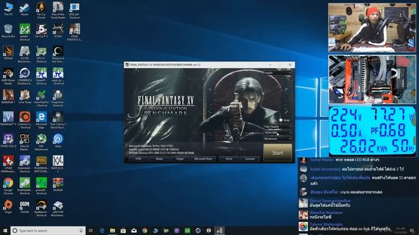
Task: Open the Windows Start menu
Action: pyautogui.click(x=5, y=230)
